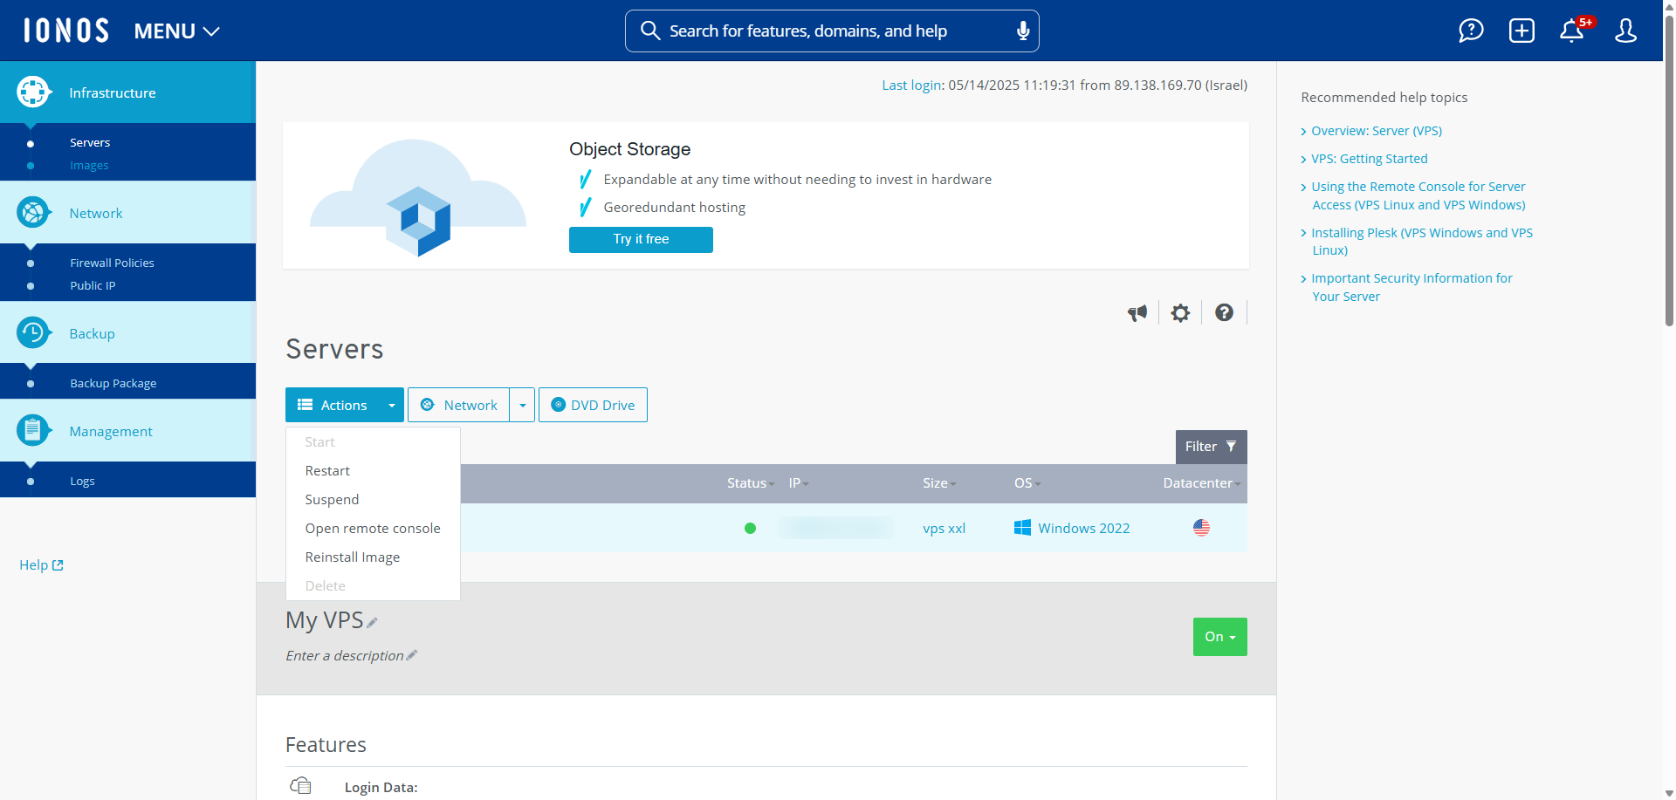Click the announcements megaphone icon
This screenshot has height=800, width=1676.
click(x=1137, y=312)
